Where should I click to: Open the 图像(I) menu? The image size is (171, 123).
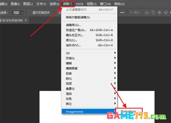click(15, 4)
